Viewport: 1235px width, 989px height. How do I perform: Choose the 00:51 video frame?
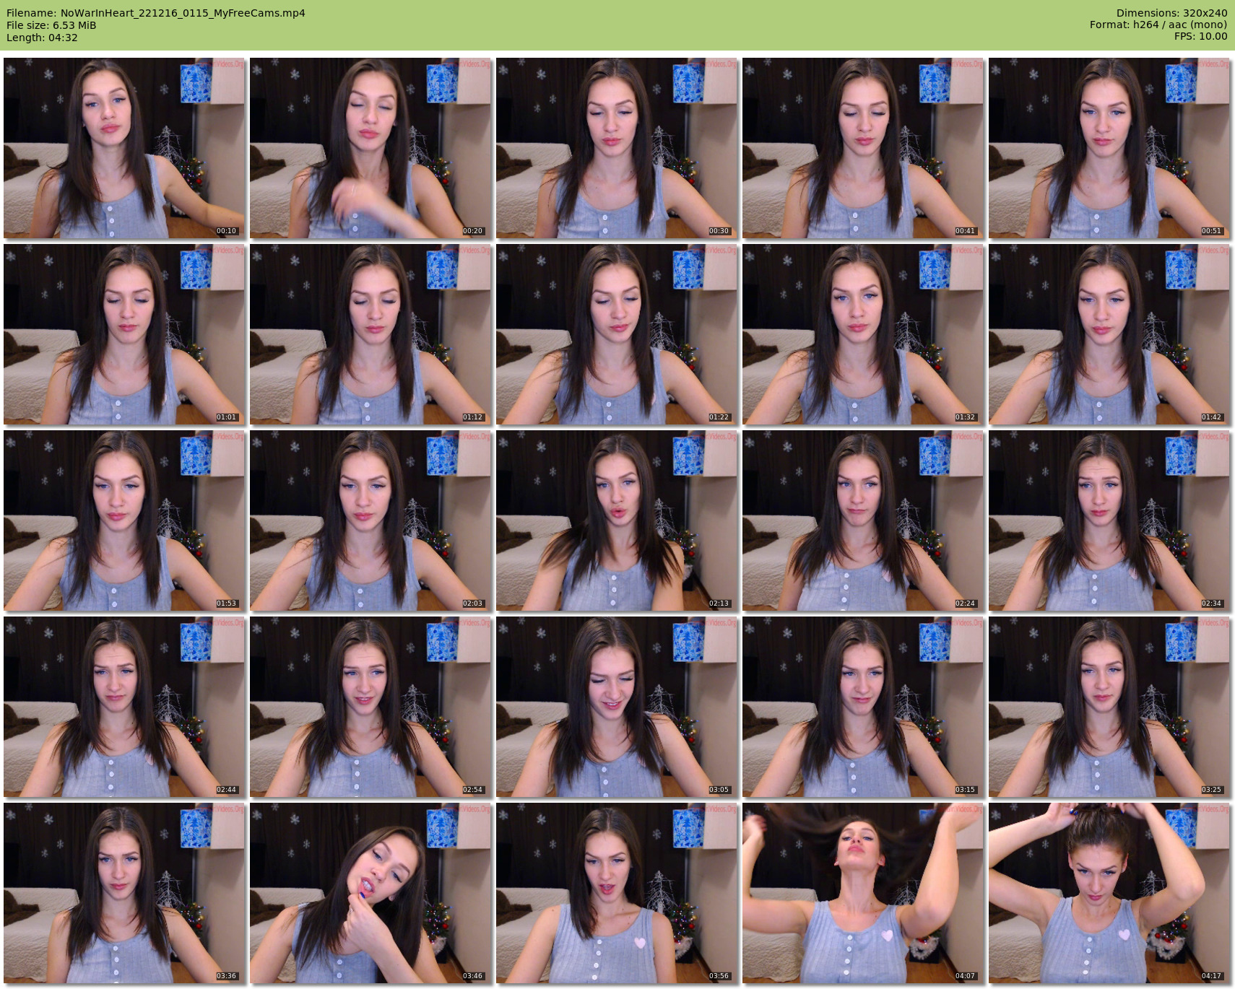pyautogui.click(x=1109, y=148)
